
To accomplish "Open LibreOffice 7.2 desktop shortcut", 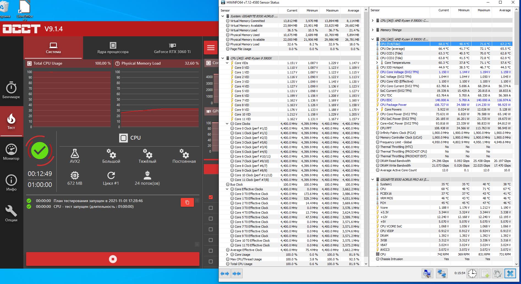I will tap(25, 10).
